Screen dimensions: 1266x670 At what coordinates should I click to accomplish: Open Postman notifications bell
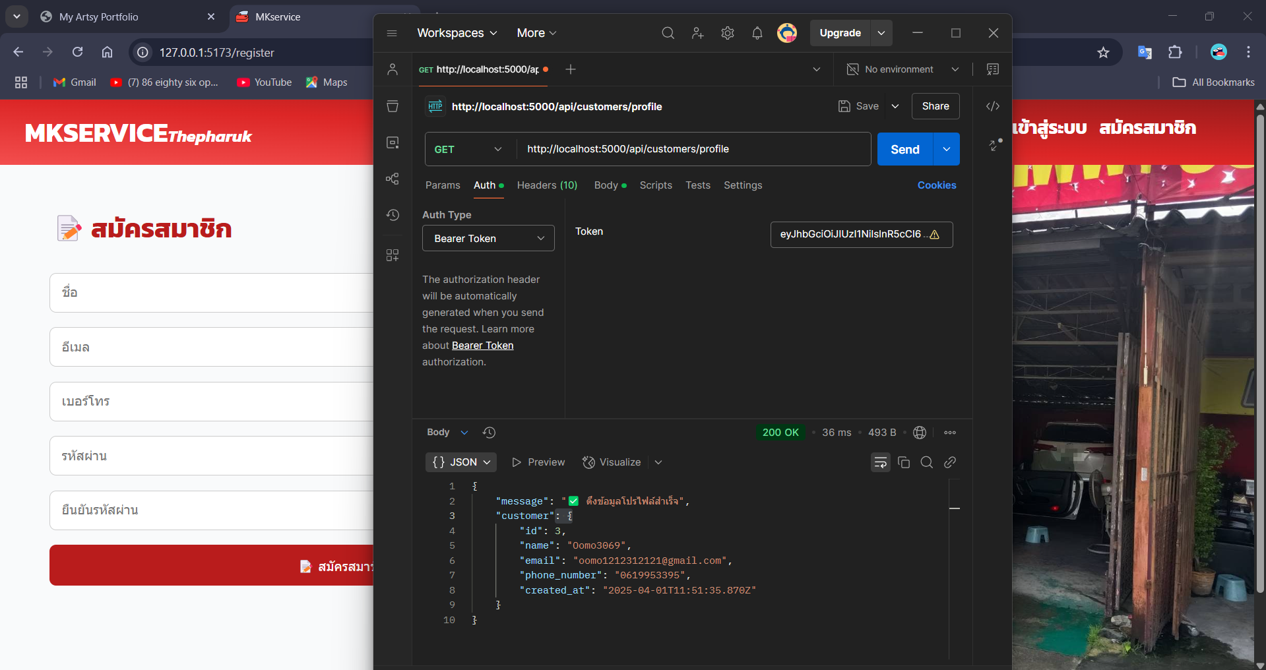point(757,33)
